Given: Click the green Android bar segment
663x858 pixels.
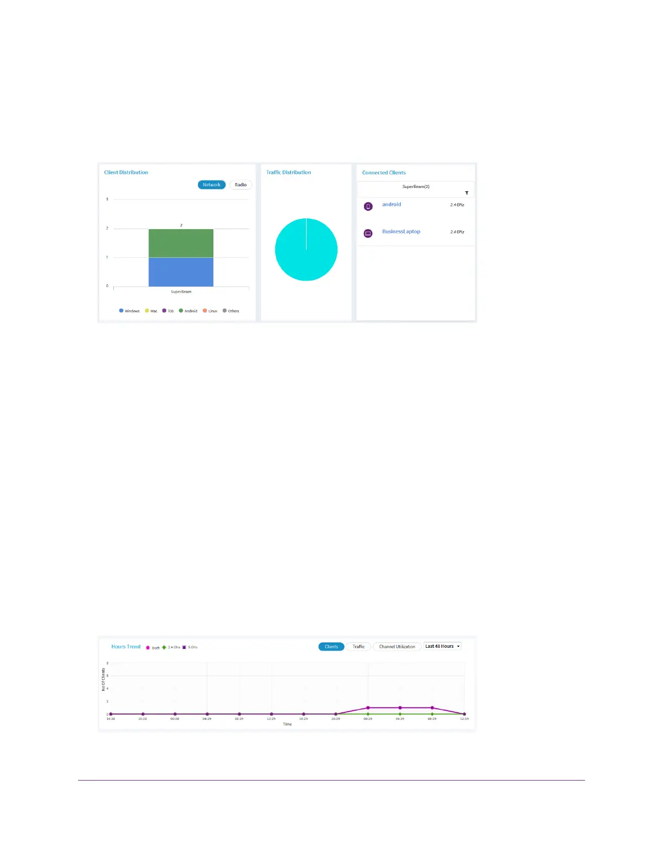Looking at the screenshot, I should (181, 243).
